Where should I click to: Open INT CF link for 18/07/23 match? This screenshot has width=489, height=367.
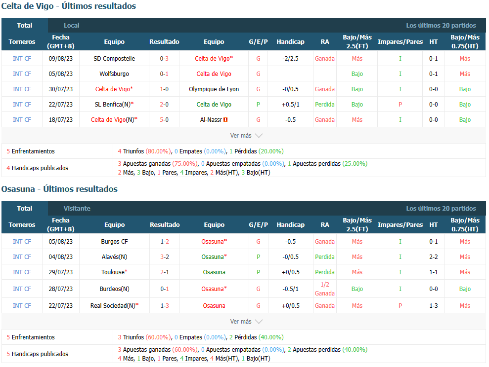tap(22, 120)
